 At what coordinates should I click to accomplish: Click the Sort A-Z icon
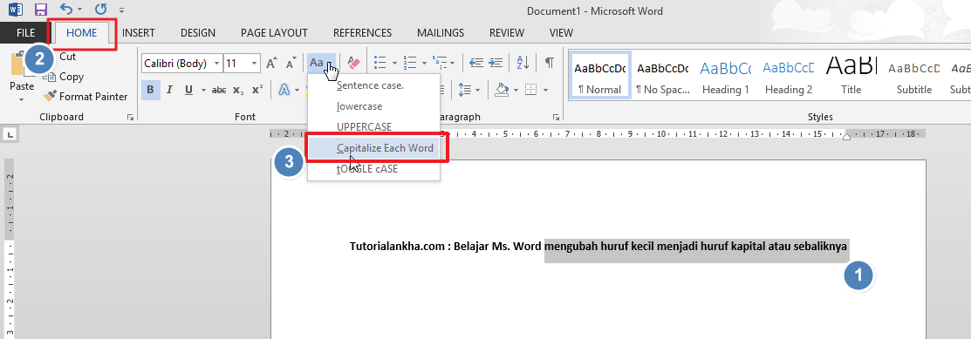[x=523, y=63]
